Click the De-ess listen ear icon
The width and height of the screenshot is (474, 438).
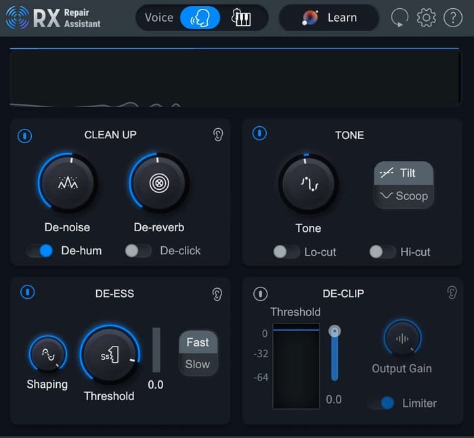coord(217,294)
